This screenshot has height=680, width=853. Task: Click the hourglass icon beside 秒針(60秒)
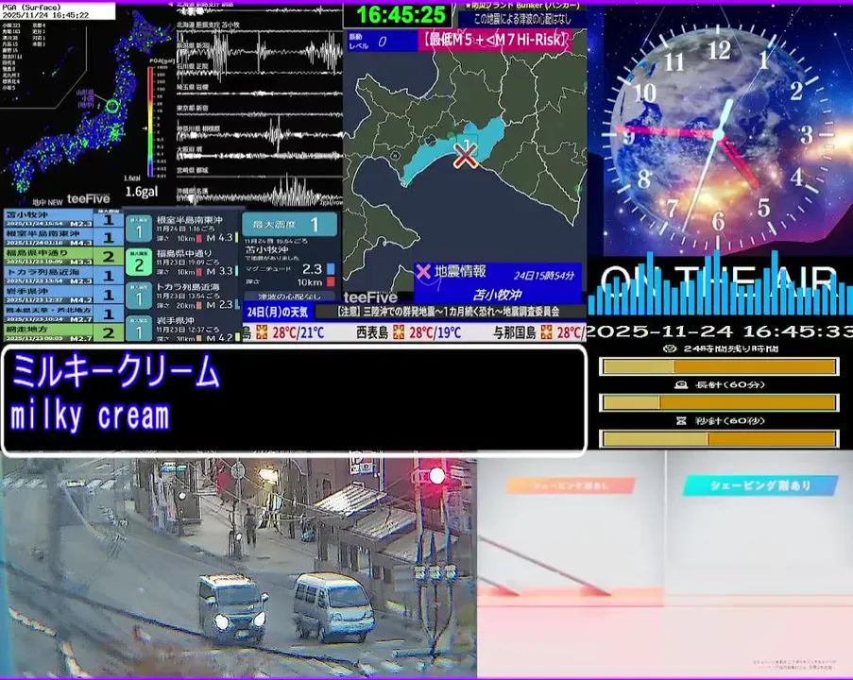(680, 420)
